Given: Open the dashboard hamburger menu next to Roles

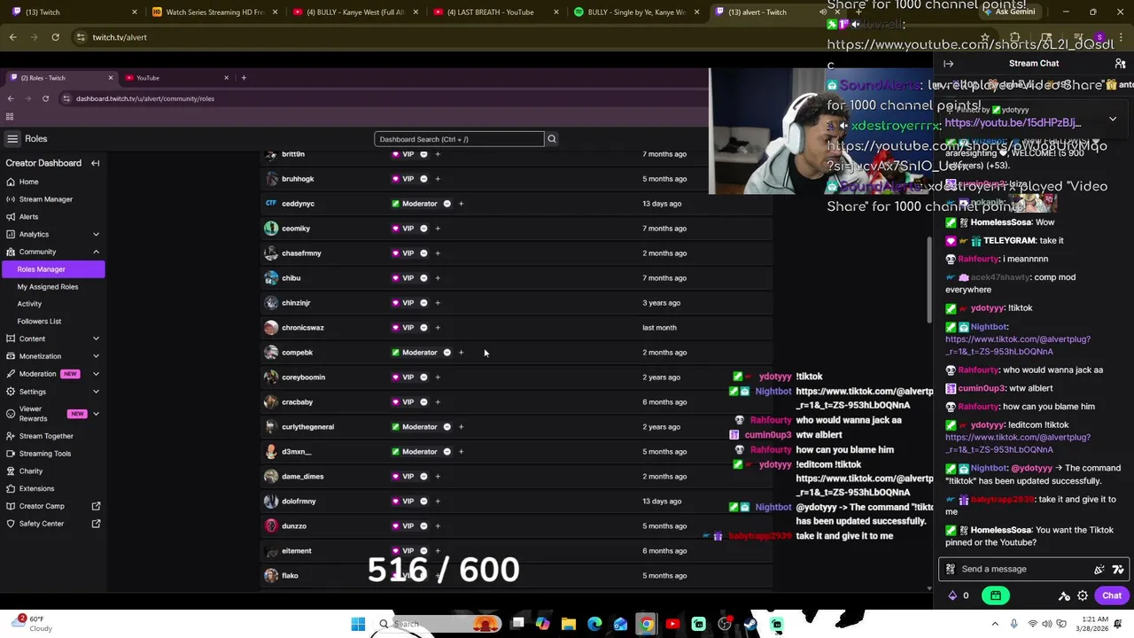Looking at the screenshot, I should pos(12,138).
